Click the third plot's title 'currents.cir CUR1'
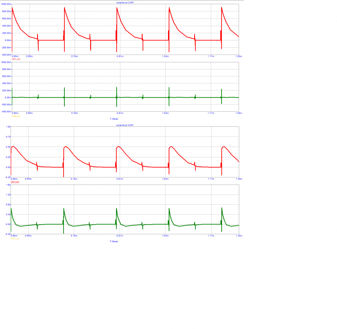Image resolution: width=337 pixels, height=329 pixels. (x=125, y=125)
